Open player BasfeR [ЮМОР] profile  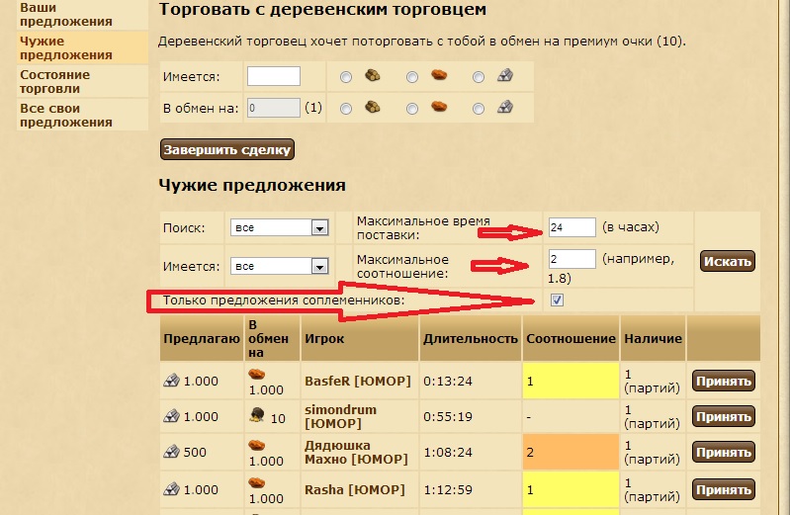coord(358,381)
